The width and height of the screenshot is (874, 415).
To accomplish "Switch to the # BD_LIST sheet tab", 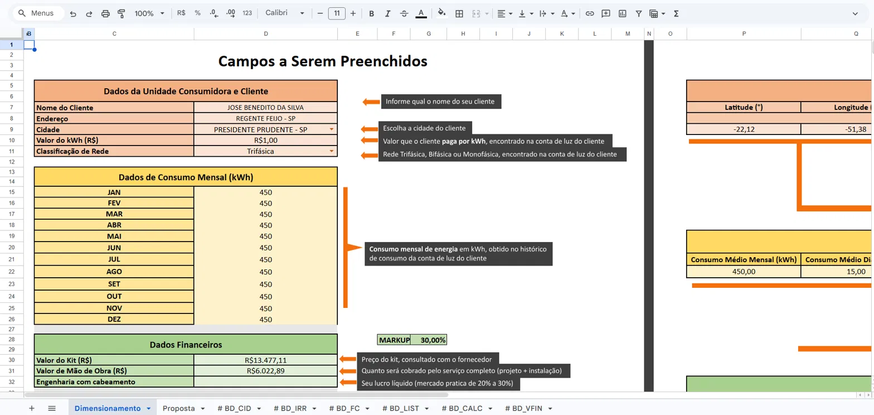I will click(x=406, y=408).
